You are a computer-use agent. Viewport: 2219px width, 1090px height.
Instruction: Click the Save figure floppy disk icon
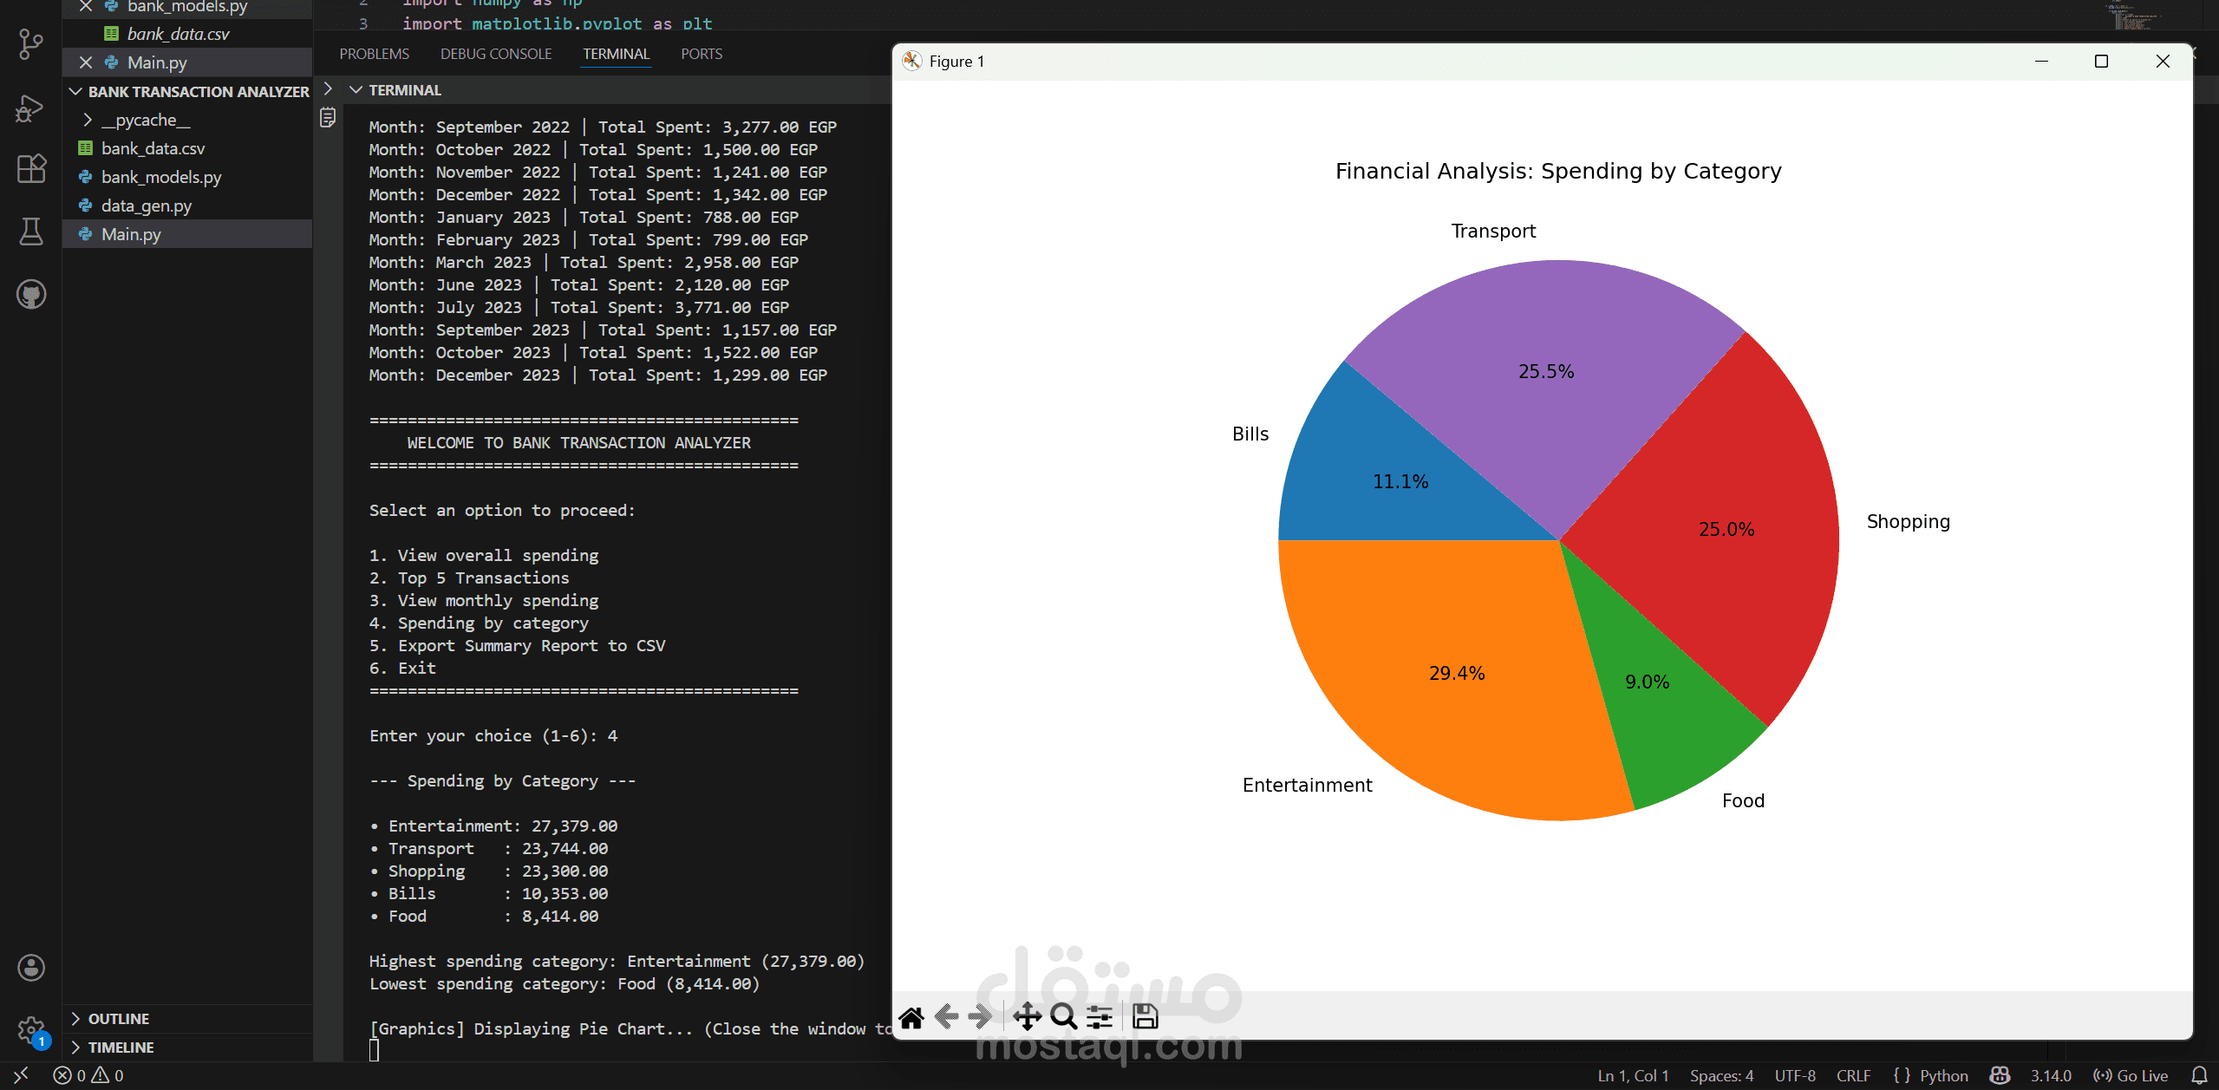1145,1017
